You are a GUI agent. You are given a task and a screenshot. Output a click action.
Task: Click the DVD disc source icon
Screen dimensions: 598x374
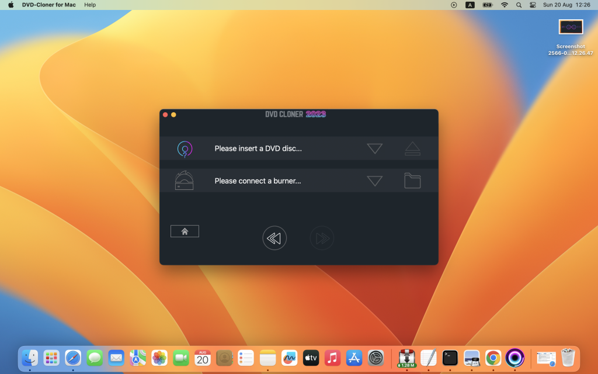point(185,149)
